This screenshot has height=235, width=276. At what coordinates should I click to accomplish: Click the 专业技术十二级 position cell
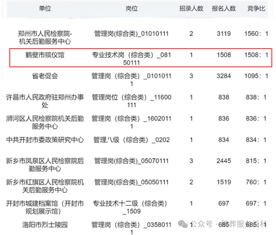[132, 207]
